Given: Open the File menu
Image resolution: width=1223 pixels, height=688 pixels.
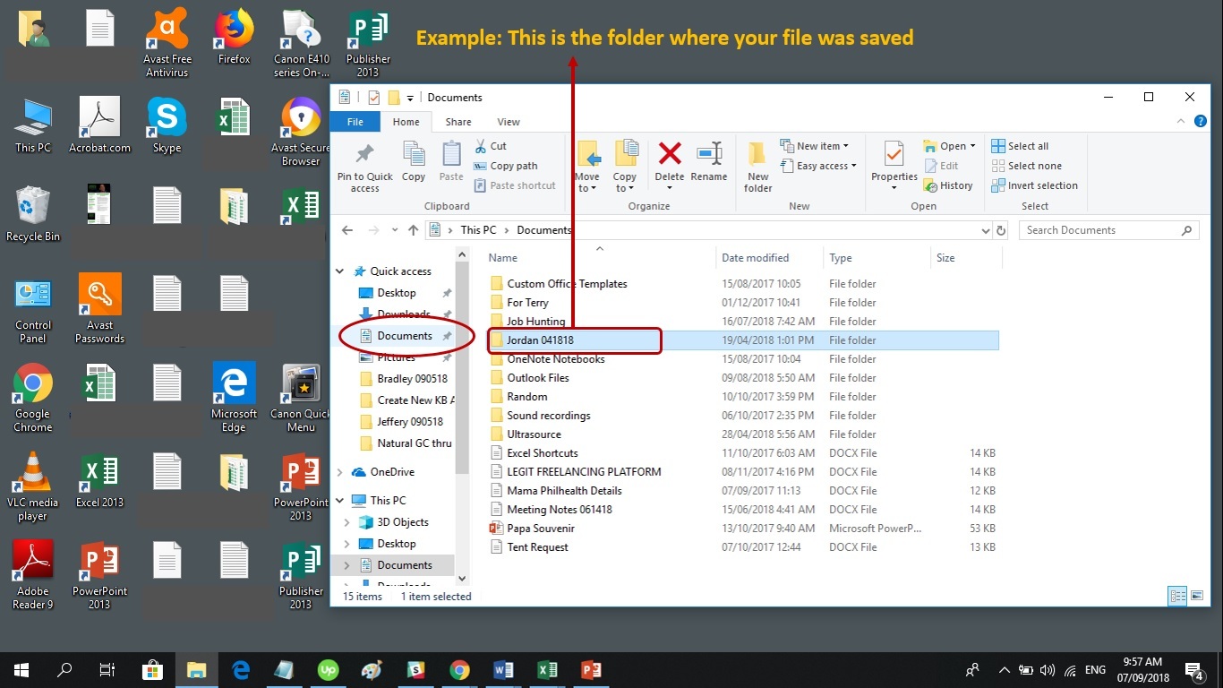Looking at the screenshot, I should (x=355, y=121).
